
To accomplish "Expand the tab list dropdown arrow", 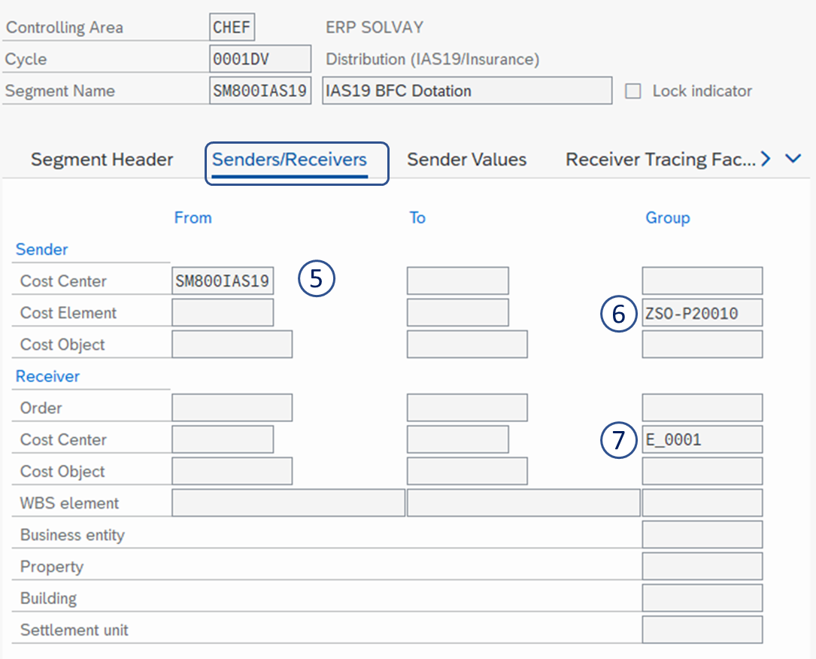I will coord(793,159).
